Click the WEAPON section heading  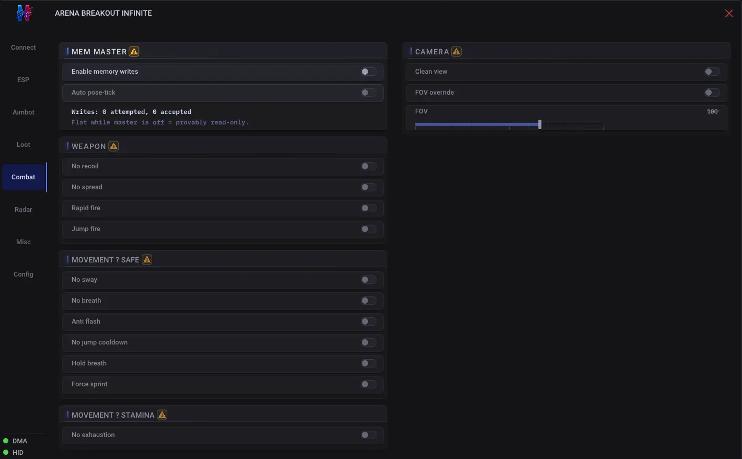coord(89,146)
